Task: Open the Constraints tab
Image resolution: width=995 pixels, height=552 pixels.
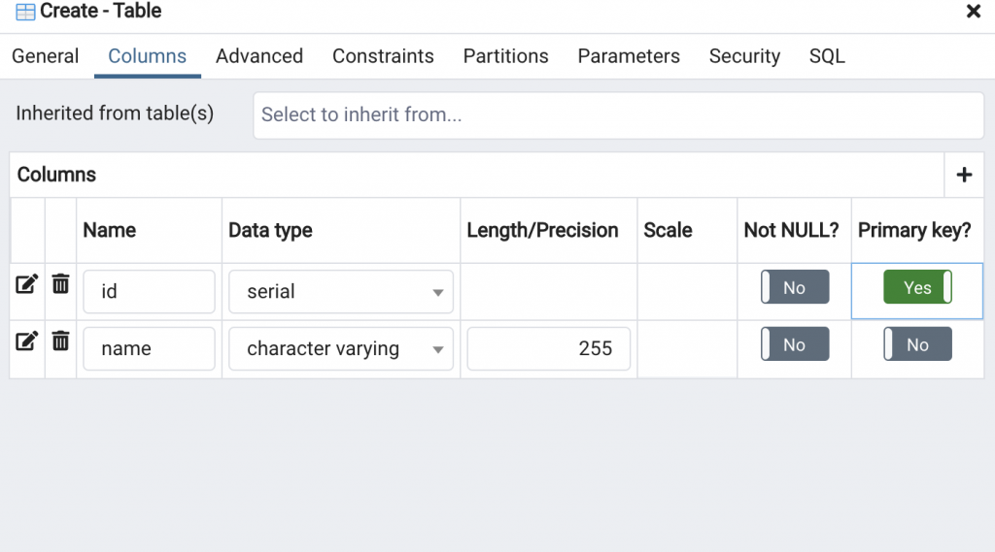Action: [383, 56]
